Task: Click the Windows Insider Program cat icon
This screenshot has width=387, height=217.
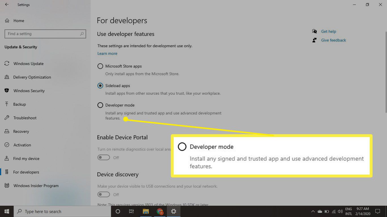Action: (x=7, y=186)
